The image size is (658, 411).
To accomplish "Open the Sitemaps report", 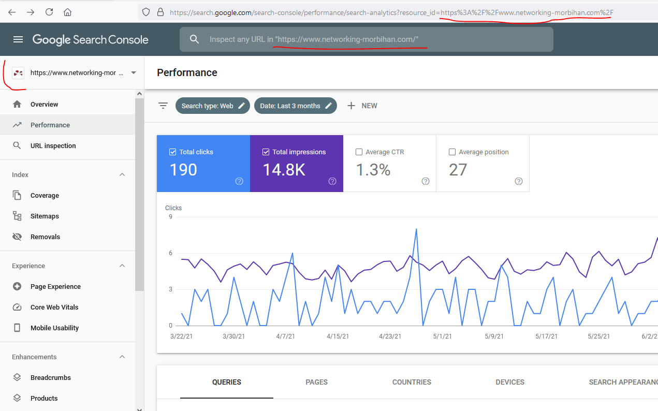I will pos(67,216).
